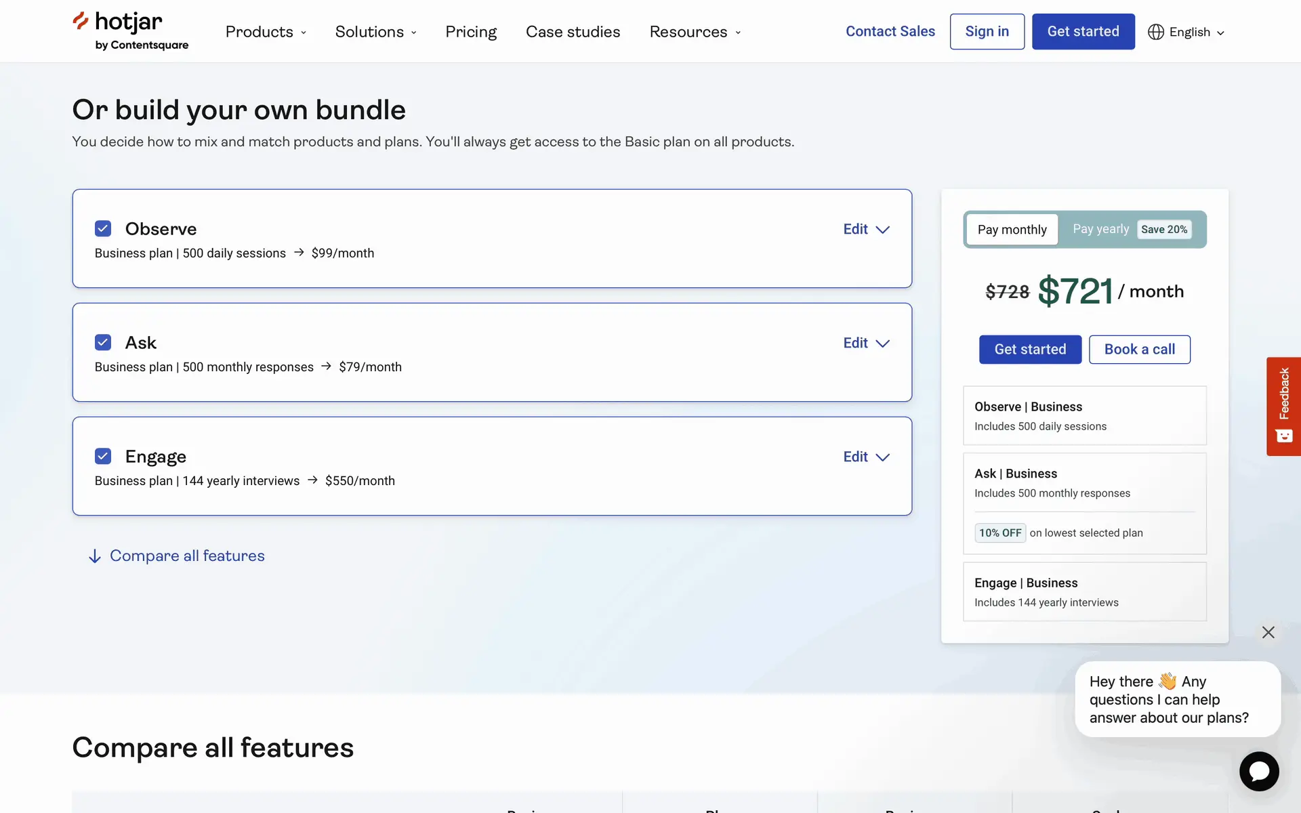
Task: Expand the Edit chevron for Ask
Action: [882, 343]
